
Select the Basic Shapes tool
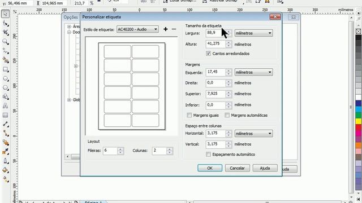coord(5,96)
